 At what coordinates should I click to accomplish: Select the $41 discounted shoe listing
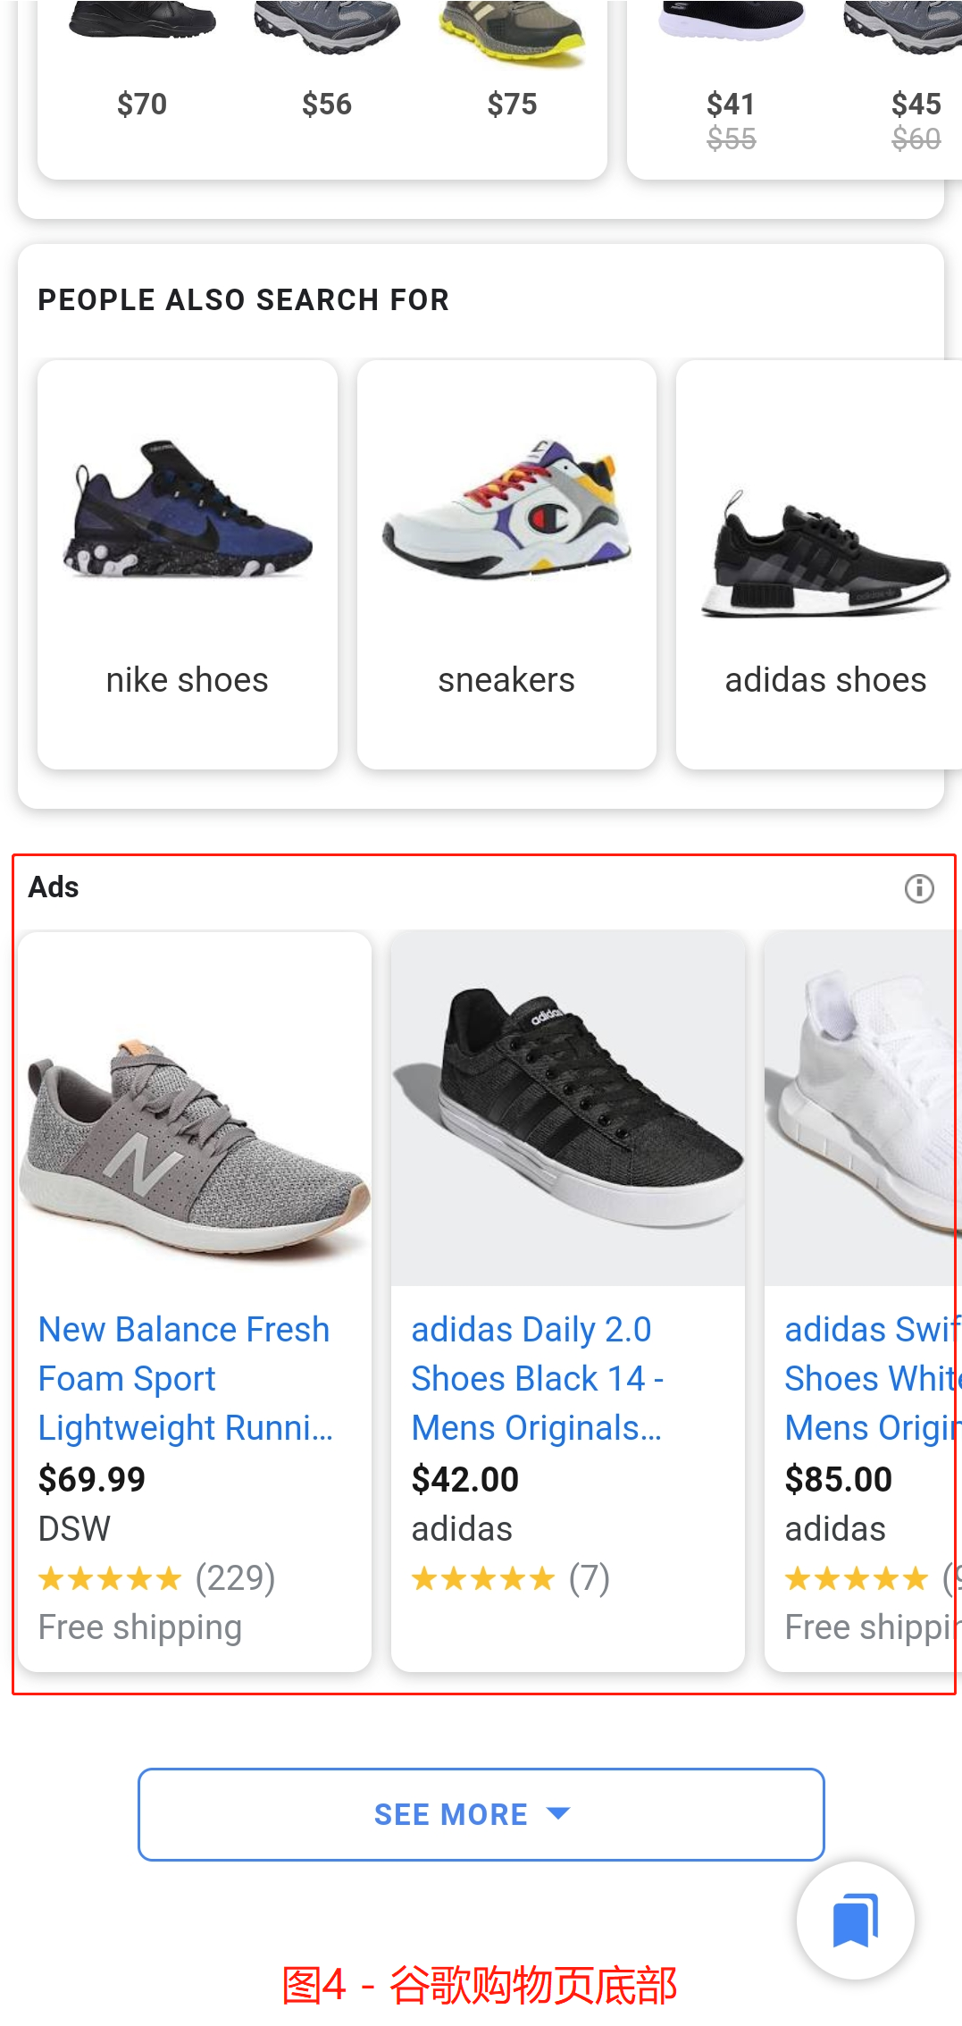[x=731, y=80]
